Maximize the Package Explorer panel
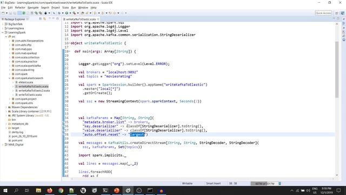The image size is (346, 195). coord(58,18)
